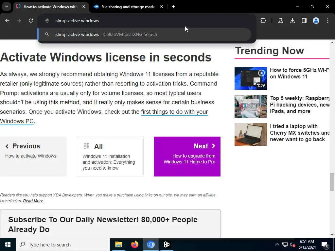335x251 pixels.
Task: Go to Previous article 'How to activate Windows'
Action: 33,157
